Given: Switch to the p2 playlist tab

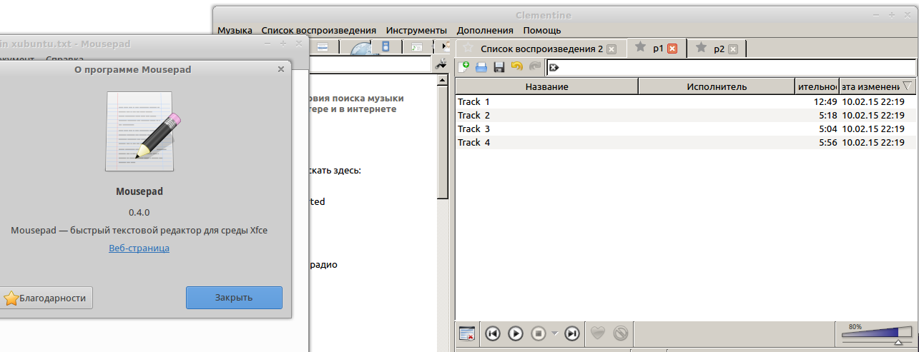Looking at the screenshot, I should tap(719, 49).
